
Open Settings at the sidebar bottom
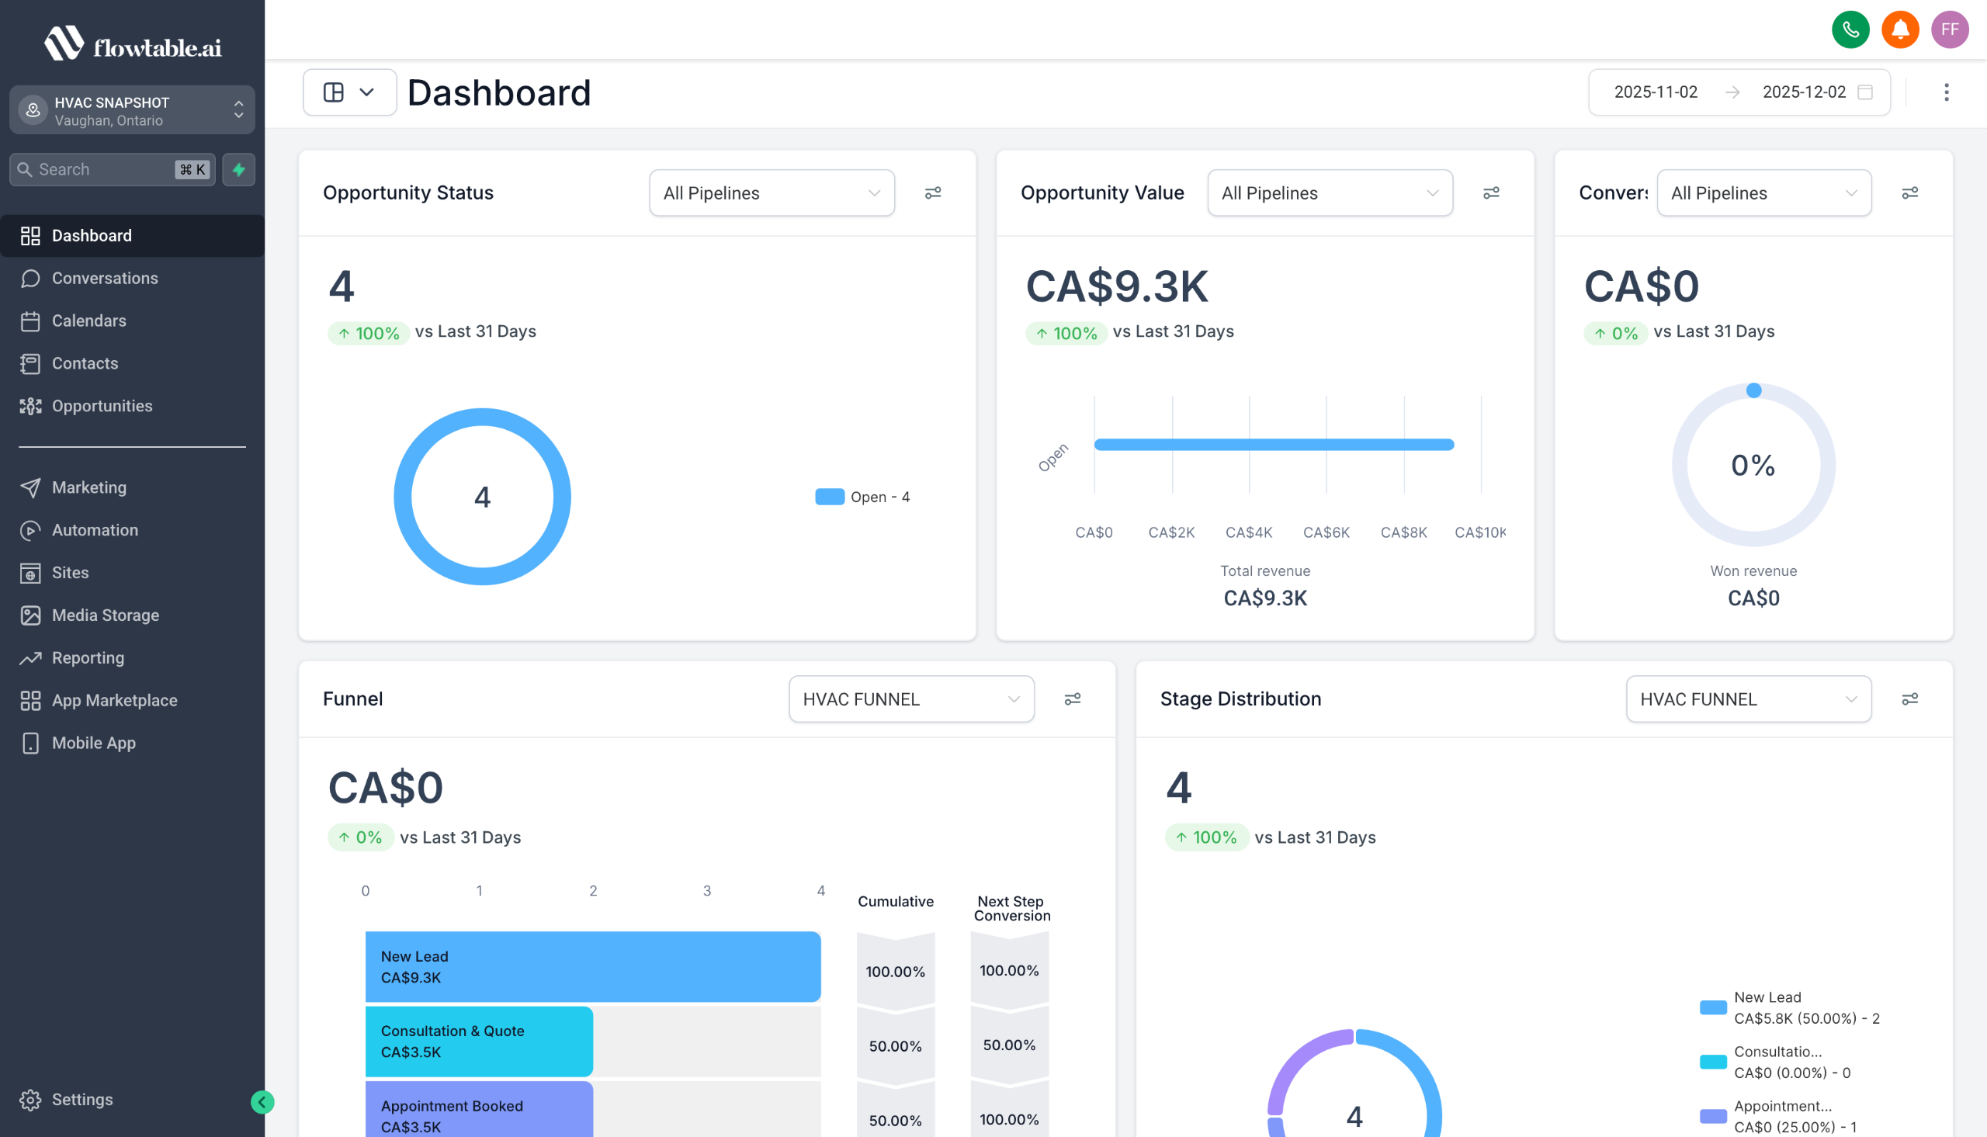tap(82, 1100)
